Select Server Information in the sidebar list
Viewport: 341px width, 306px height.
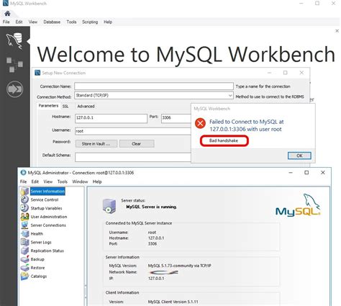[x=47, y=192]
